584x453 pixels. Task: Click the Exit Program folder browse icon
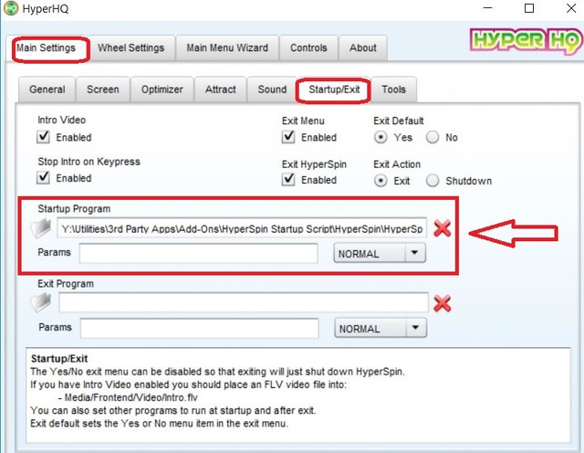pyautogui.click(x=44, y=302)
